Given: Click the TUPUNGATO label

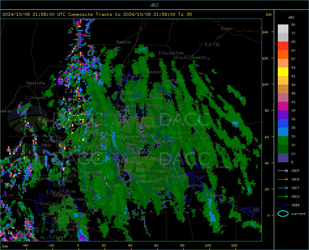Looking at the screenshot, I should [61, 196].
